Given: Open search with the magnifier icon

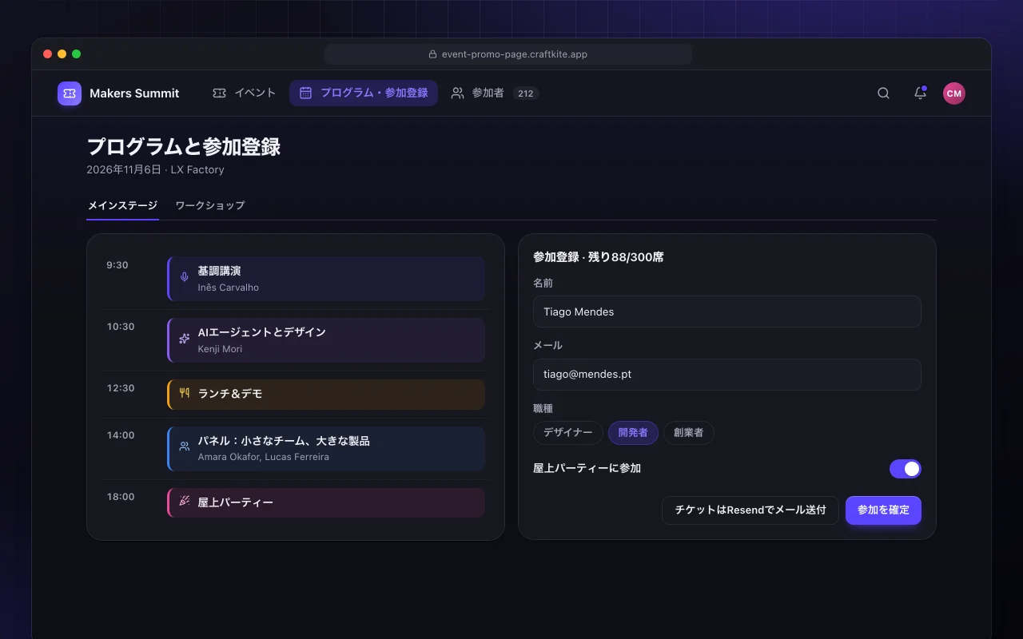Looking at the screenshot, I should (883, 93).
